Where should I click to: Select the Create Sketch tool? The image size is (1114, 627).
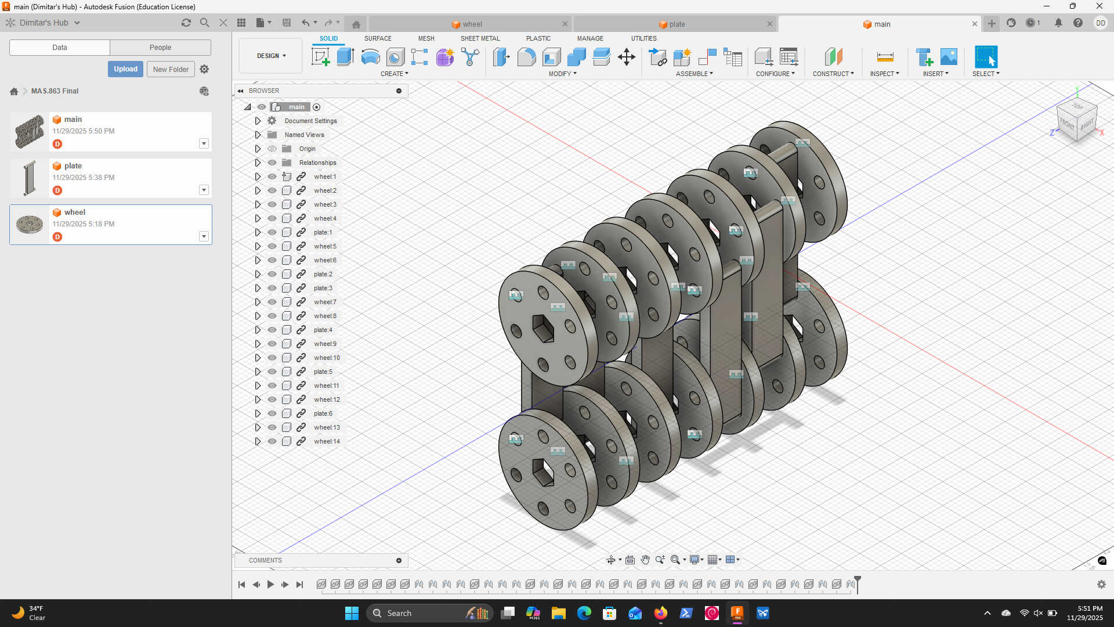pyautogui.click(x=320, y=57)
